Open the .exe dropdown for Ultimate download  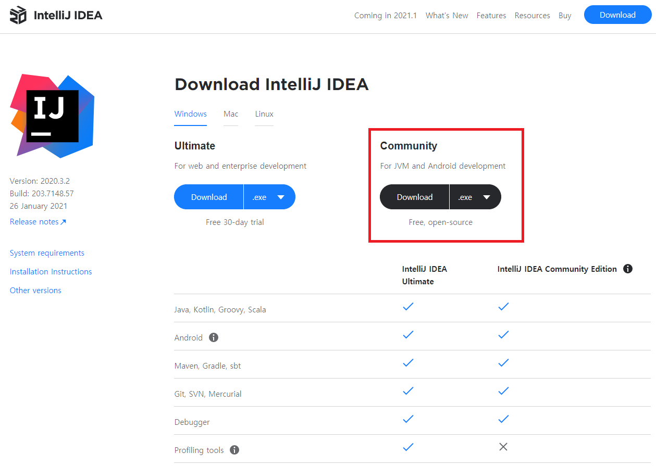(269, 197)
